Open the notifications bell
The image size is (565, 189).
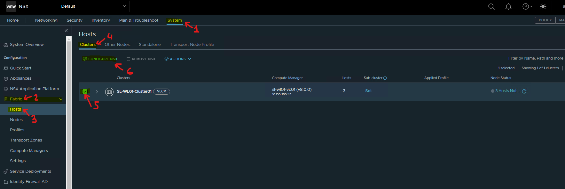[508, 6]
